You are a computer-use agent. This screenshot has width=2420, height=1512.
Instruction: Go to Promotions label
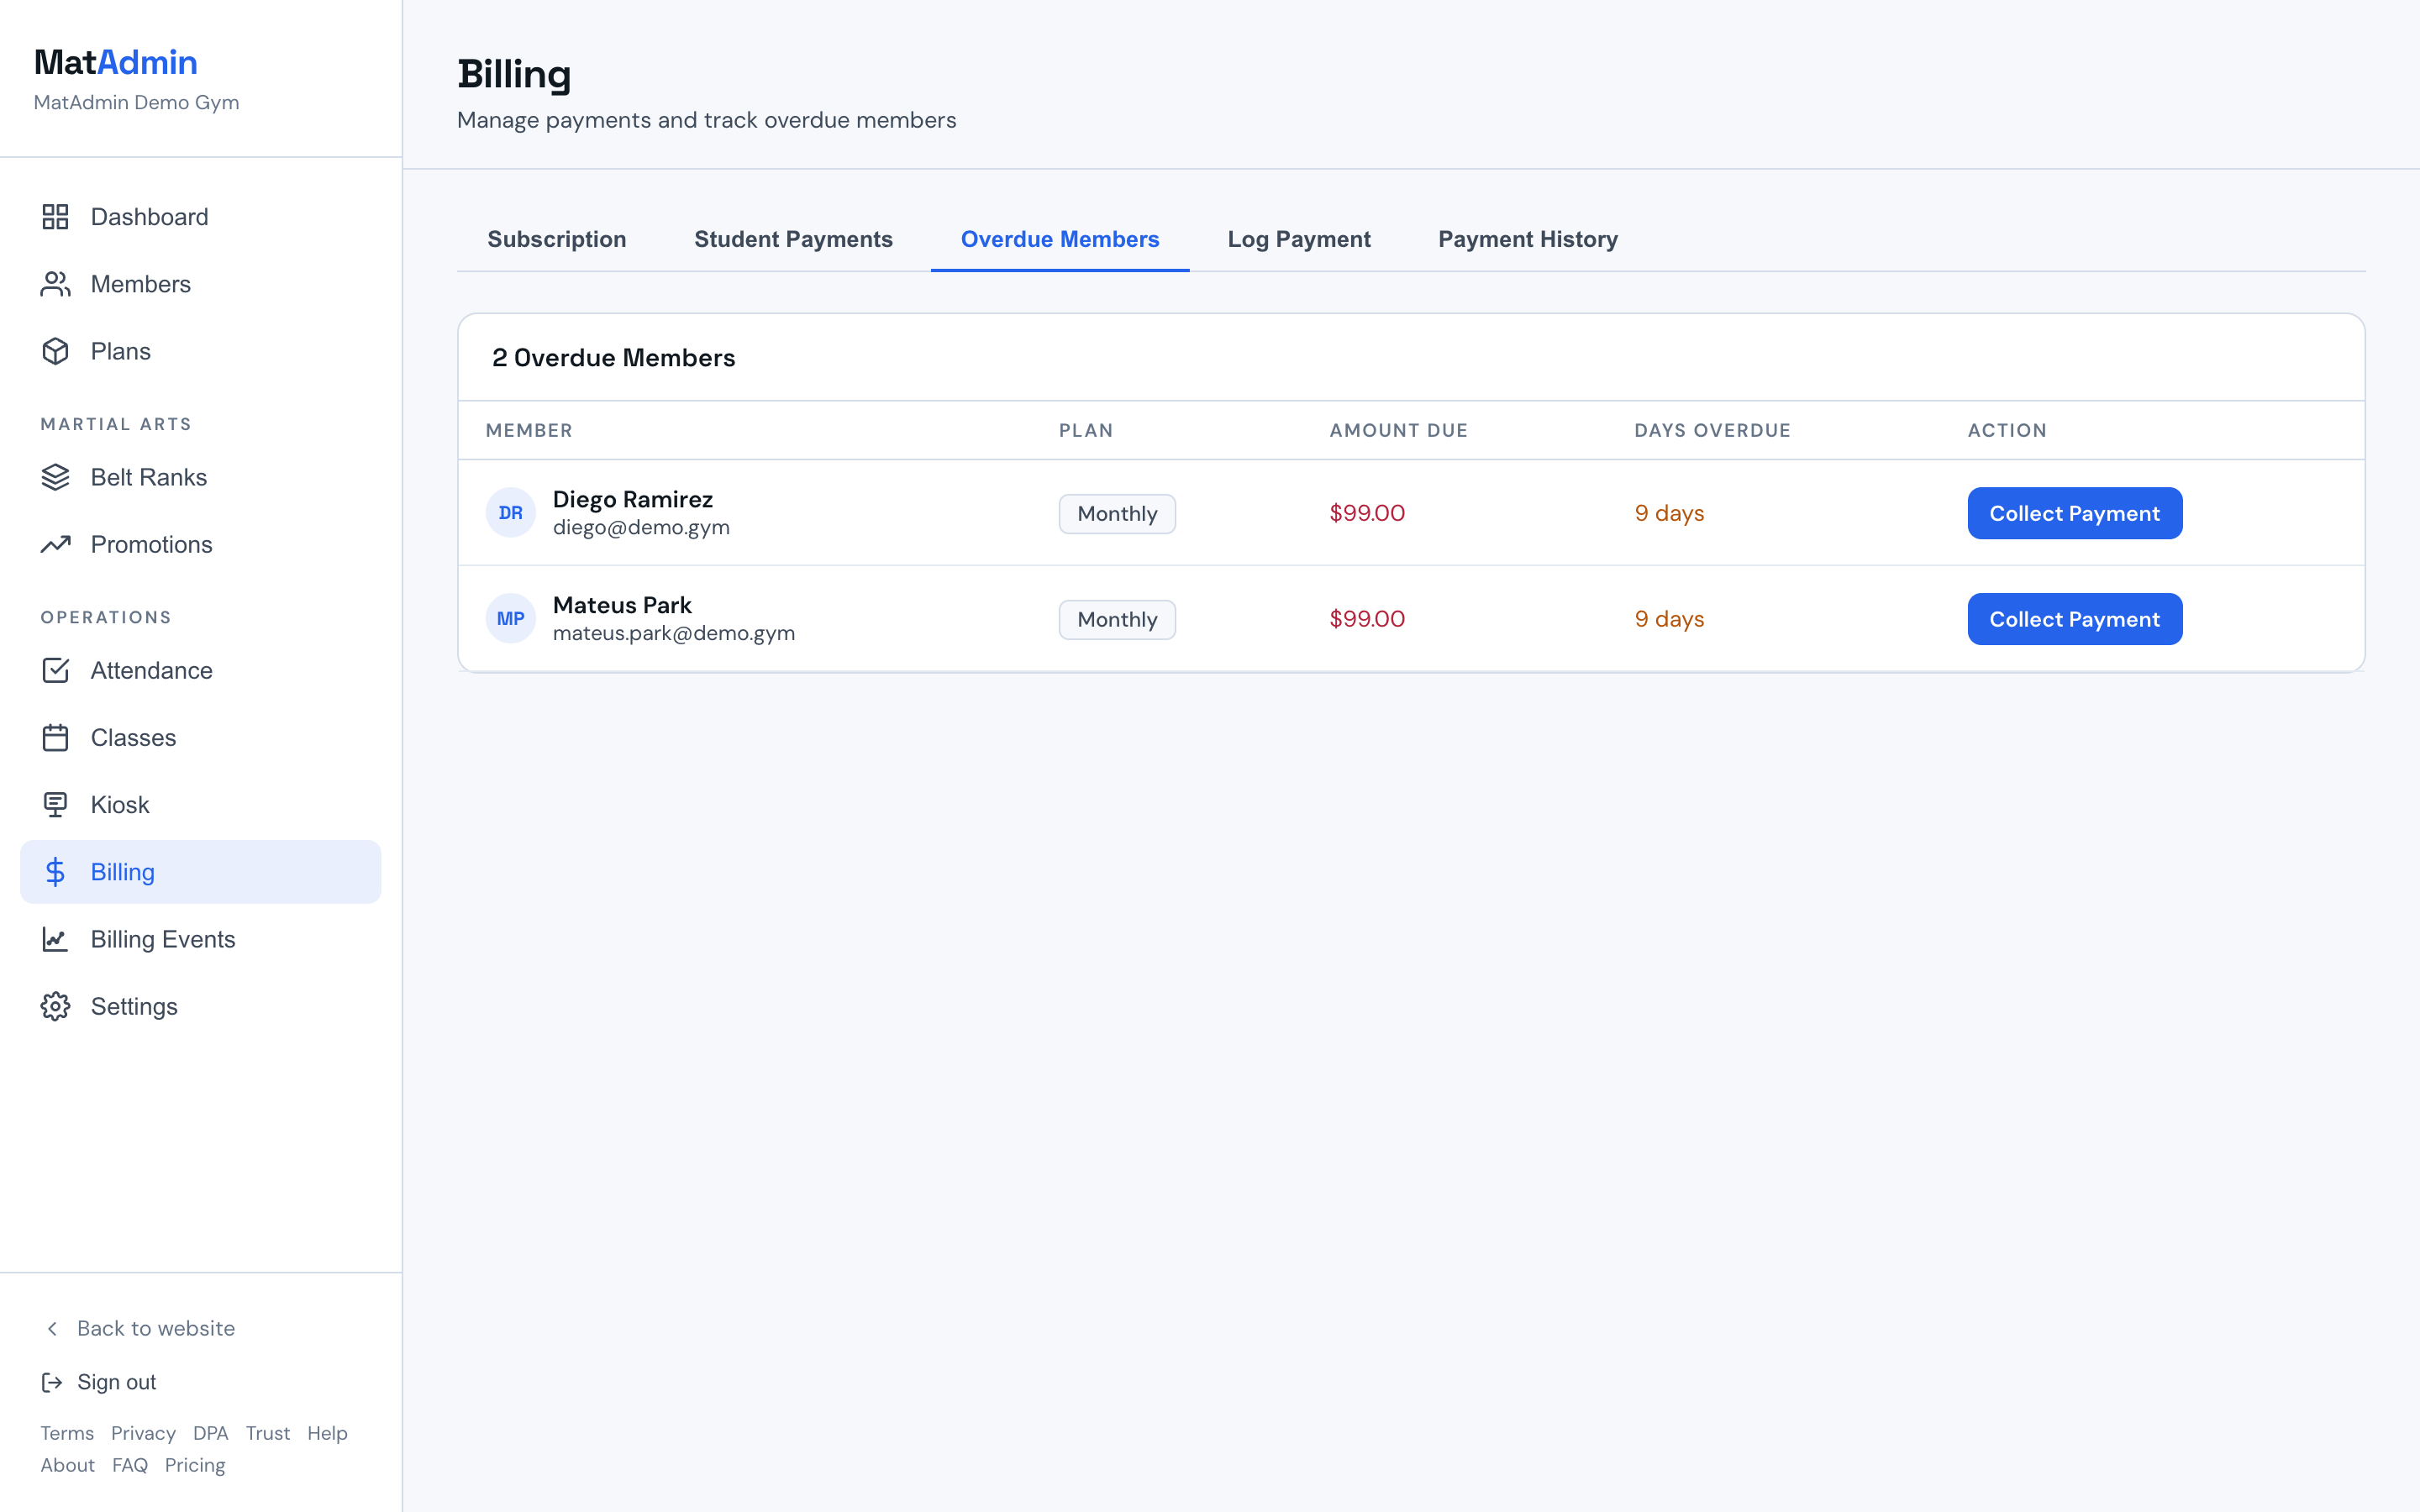click(x=152, y=544)
